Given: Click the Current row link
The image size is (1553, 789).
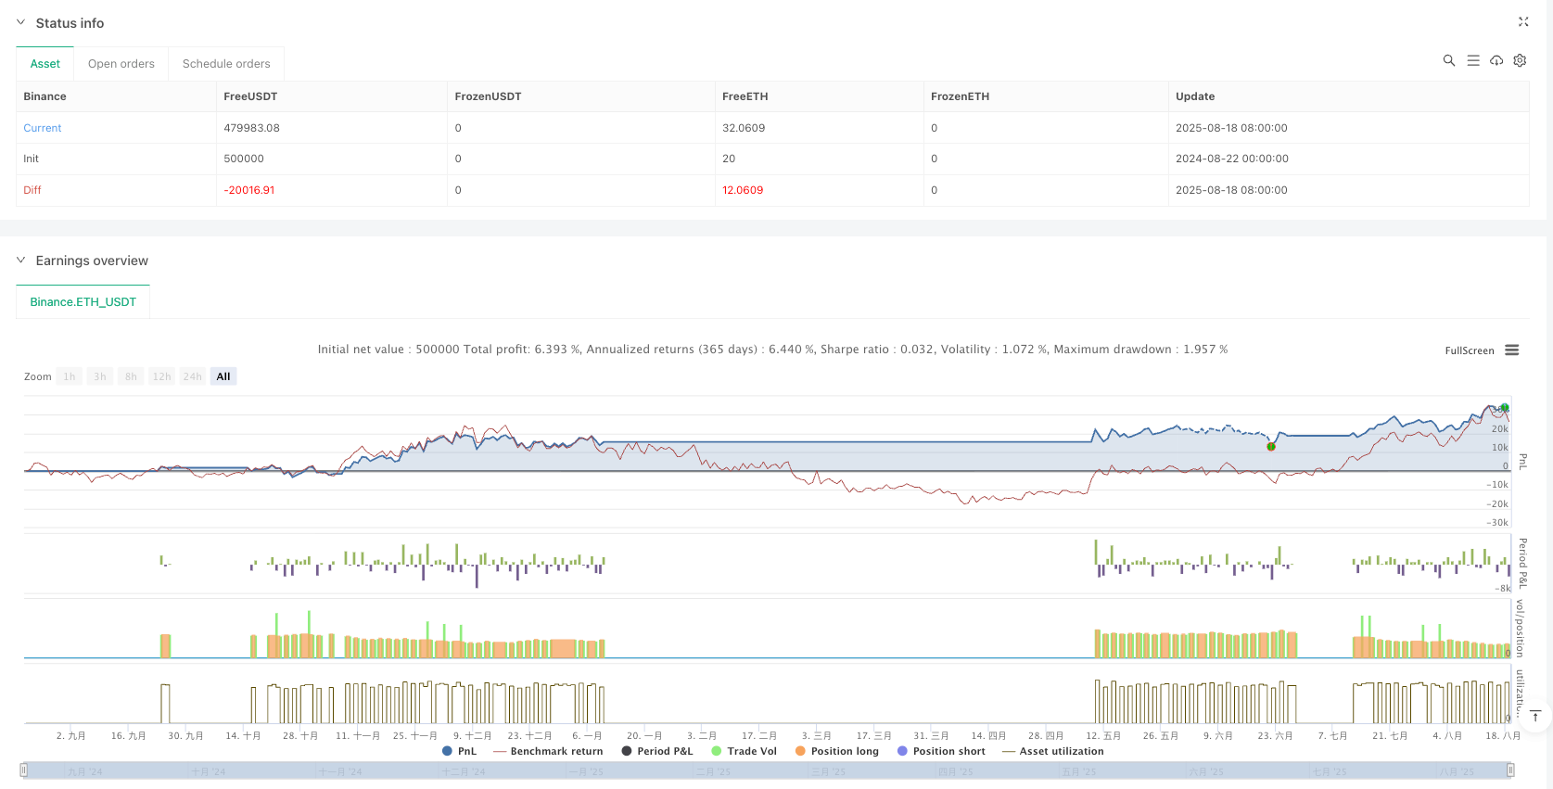Looking at the screenshot, I should 43,128.
